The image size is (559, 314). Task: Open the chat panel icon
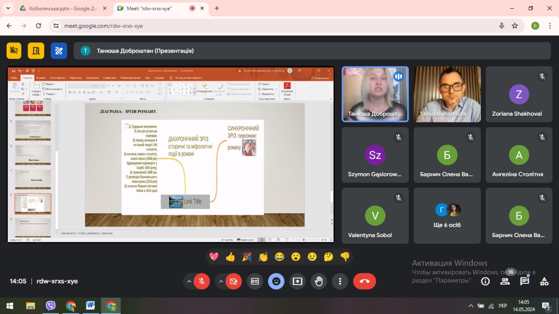point(524,281)
